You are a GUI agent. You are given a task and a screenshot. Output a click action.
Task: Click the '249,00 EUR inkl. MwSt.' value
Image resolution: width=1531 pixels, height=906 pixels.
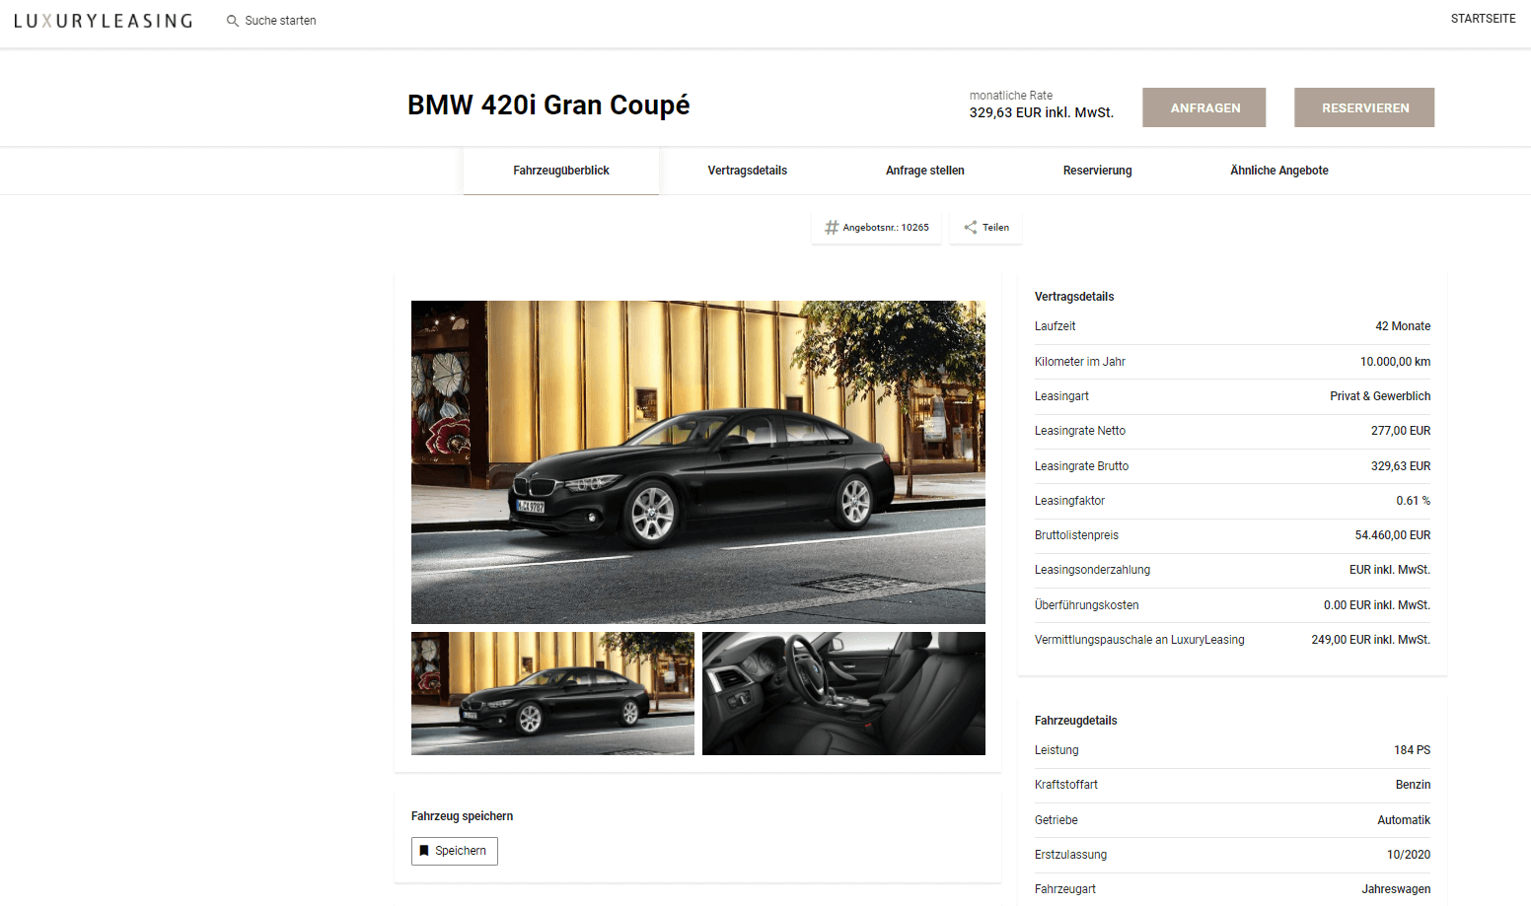[1371, 640]
